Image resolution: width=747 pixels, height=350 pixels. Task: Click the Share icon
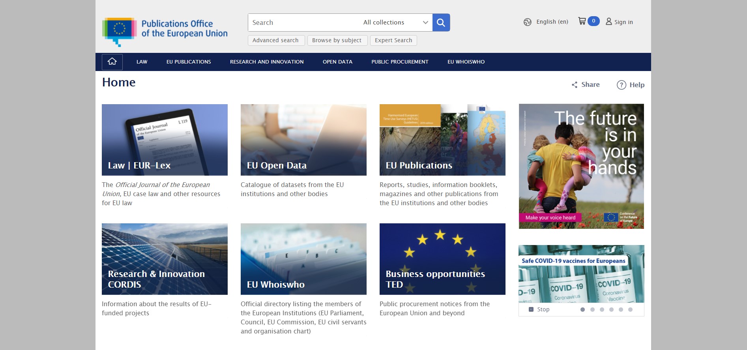coord(575,85)
